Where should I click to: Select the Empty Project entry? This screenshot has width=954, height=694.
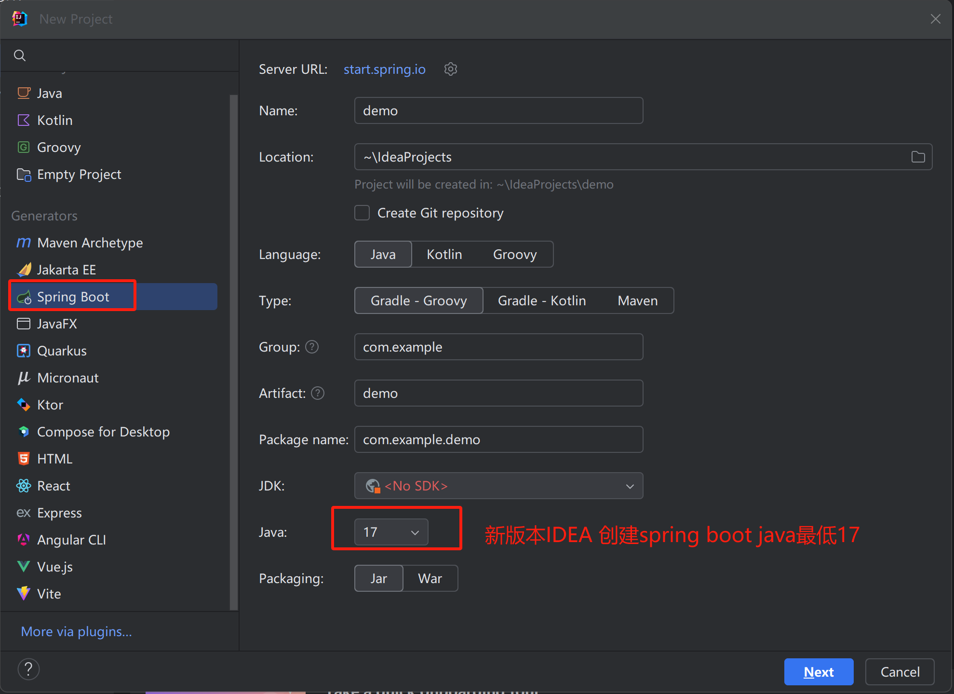point(79,175)
